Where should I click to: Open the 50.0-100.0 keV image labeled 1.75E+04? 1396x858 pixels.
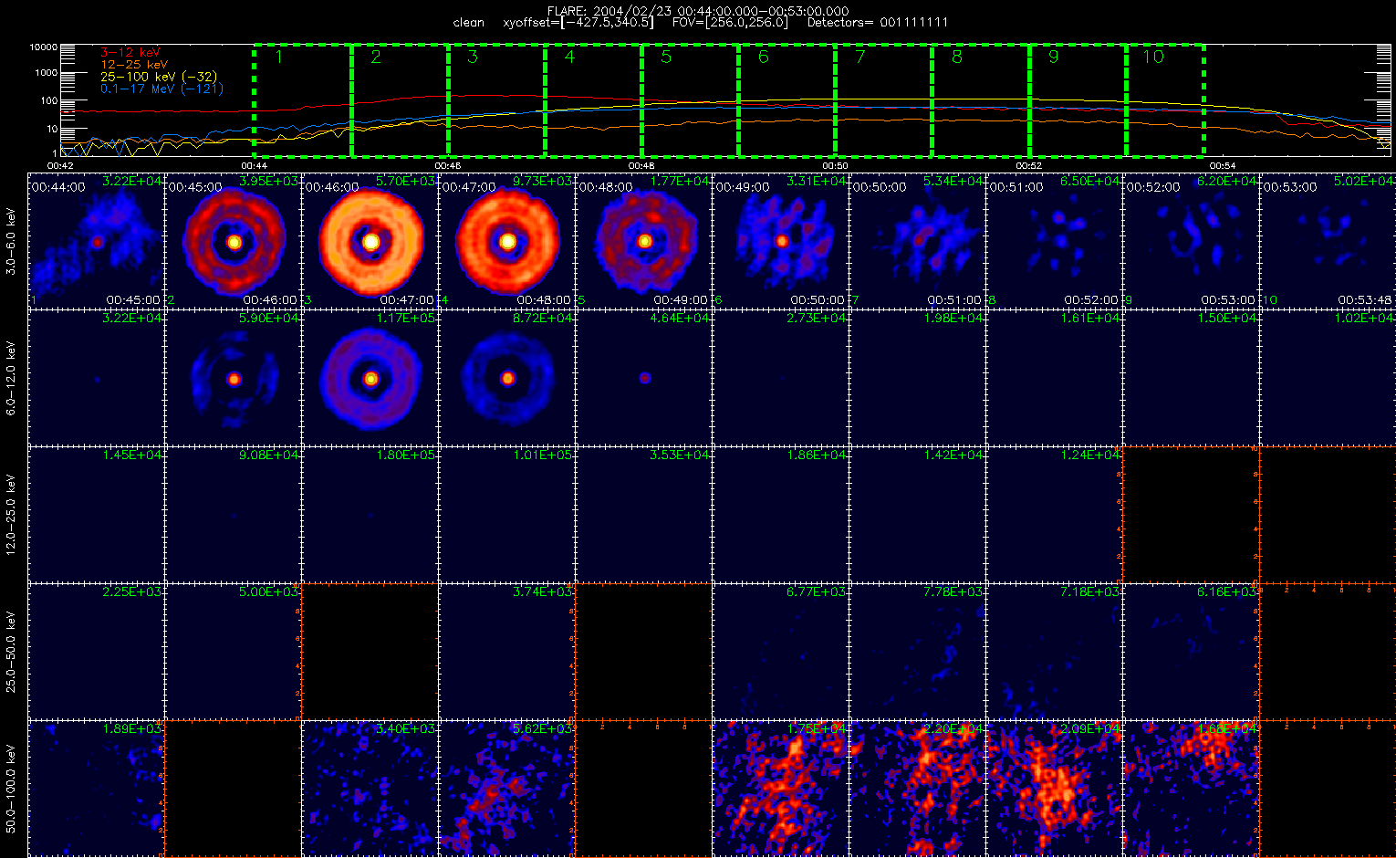pos(781,789)
